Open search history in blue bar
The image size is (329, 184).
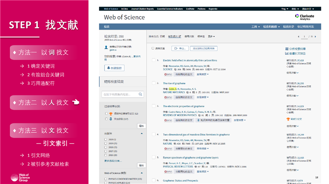click(288, 26)
